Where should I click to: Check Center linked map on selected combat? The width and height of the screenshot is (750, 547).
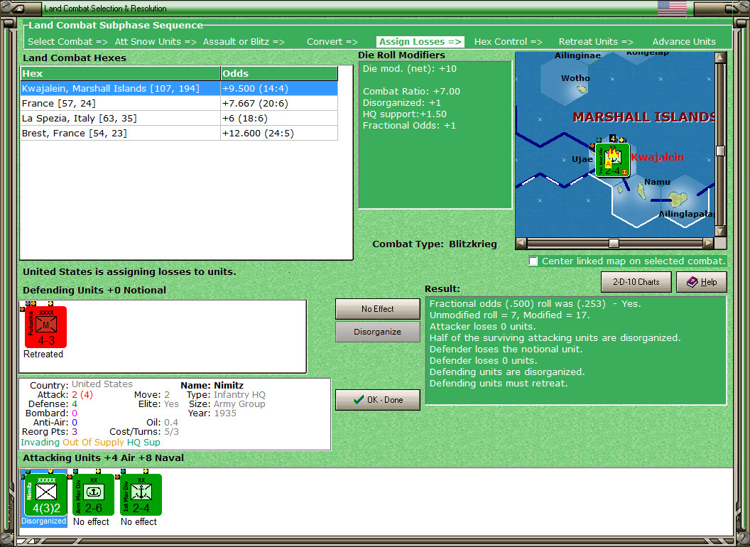coord(533,261)
